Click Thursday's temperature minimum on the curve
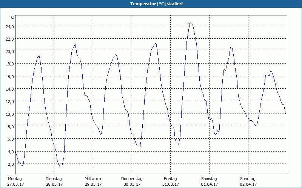Viewport: 302px width, 188px height. pyautogui.click(x=140, y=148)
